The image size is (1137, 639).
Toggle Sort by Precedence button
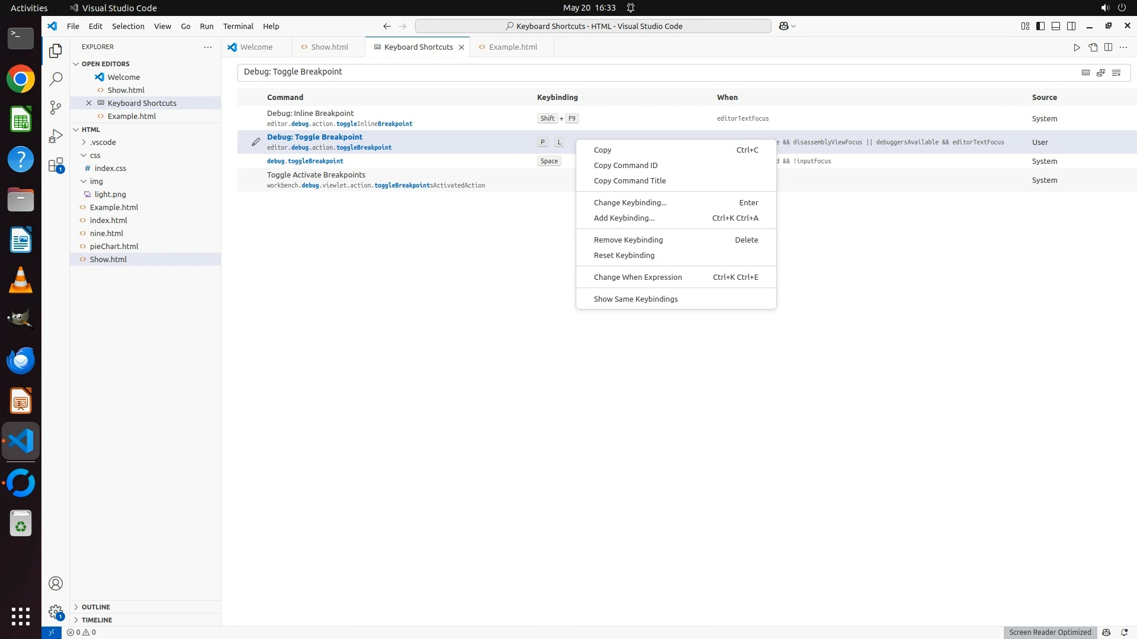(1101, 72)
